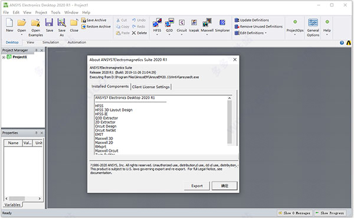Viewport: 354px width, 218px height.
Task: Click Show Progress
Action: pos(330,213)
